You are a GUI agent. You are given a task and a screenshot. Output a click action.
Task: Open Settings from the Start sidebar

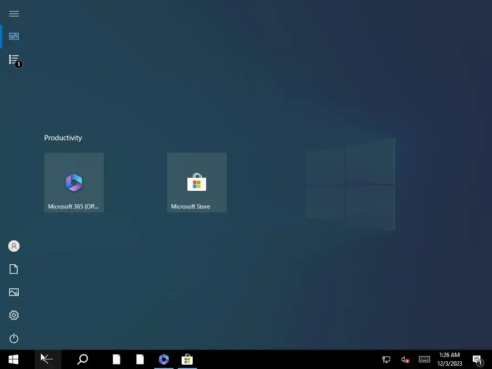point(14,315)
